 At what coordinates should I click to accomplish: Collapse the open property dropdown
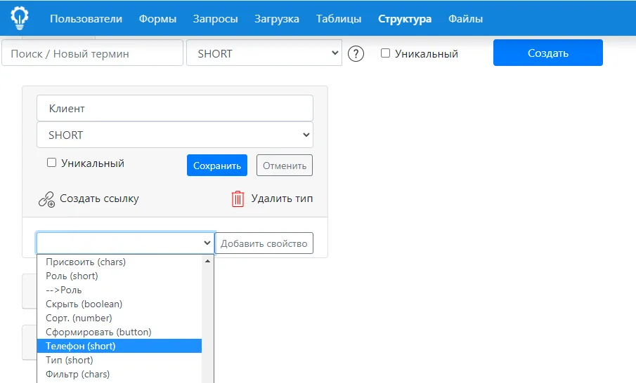coord(125,243)
